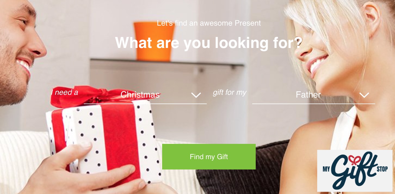Click the "I need a" label
The width and height of the screenshot is (395, 194).
coord(64,92)
